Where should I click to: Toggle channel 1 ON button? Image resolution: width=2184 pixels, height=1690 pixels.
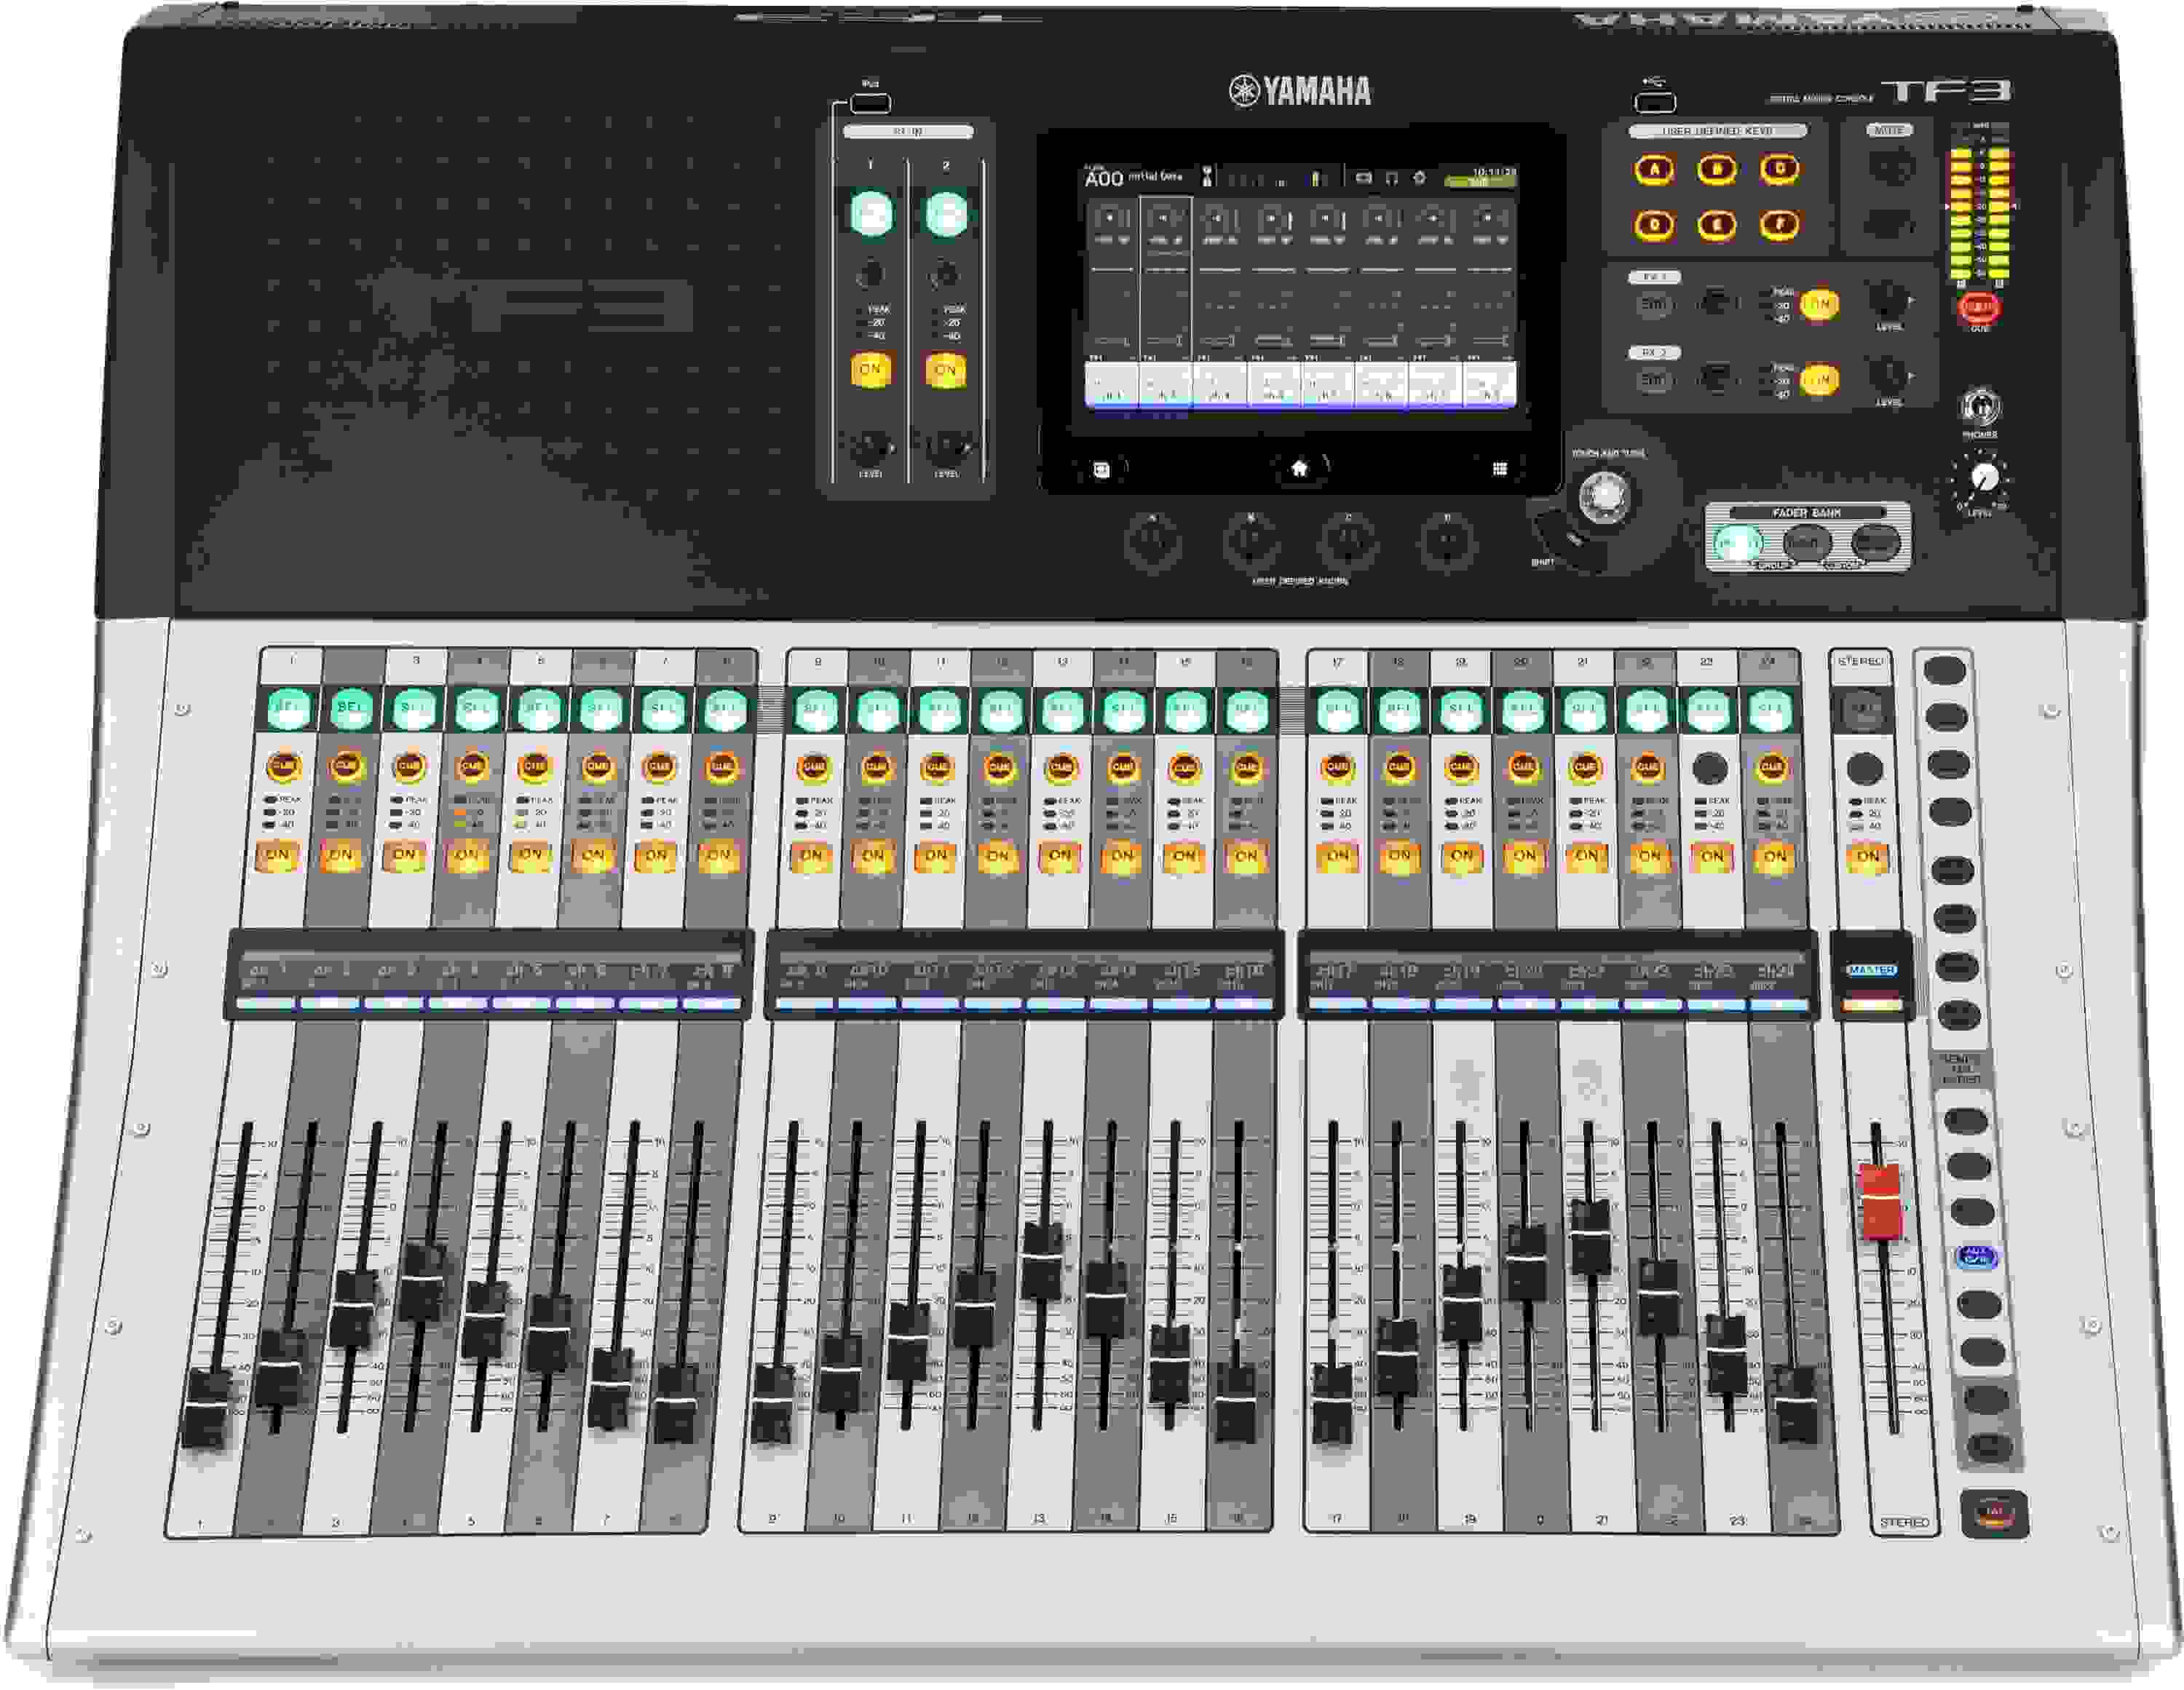click(282, 855)
